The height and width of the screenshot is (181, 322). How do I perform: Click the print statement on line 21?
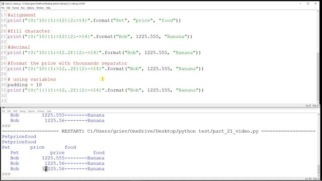(x=100, y=37)
